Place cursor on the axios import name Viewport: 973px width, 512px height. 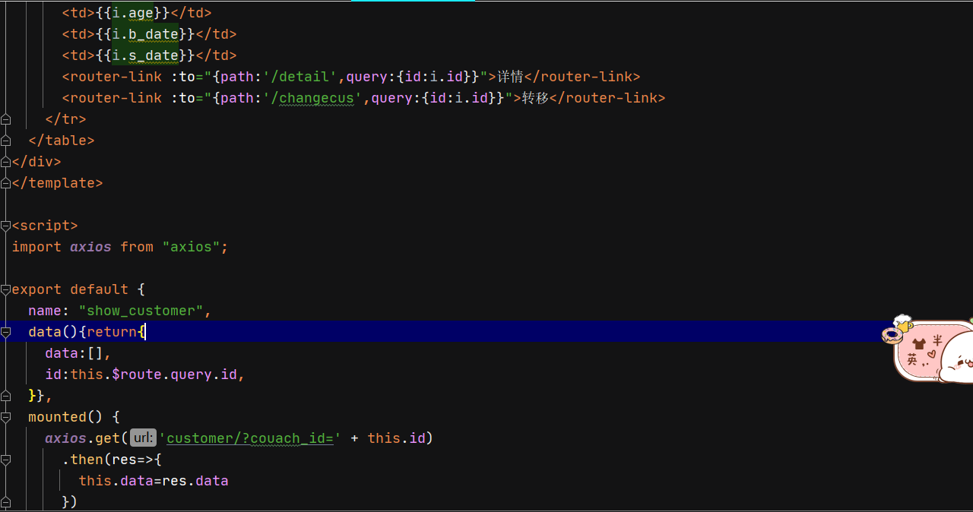coord(90,247)
